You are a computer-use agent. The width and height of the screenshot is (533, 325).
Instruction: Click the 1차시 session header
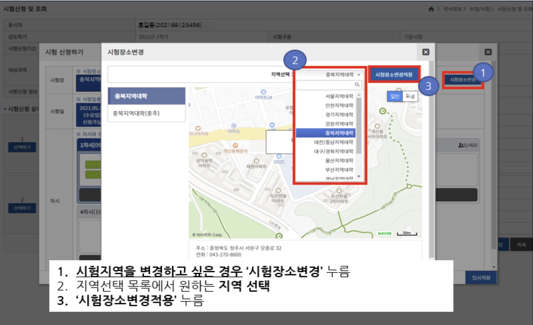click(x=89, y=145)
